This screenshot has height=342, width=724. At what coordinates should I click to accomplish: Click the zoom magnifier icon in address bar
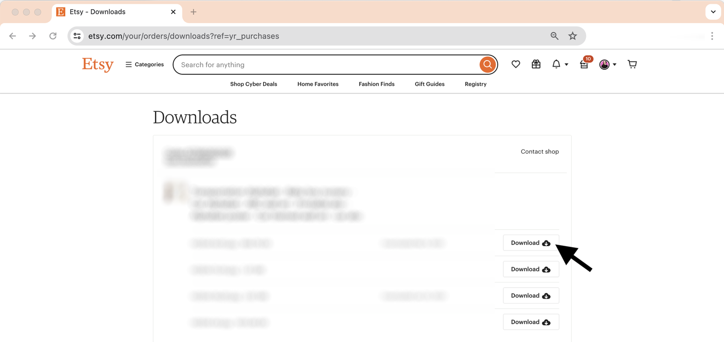tap(555, 36)
